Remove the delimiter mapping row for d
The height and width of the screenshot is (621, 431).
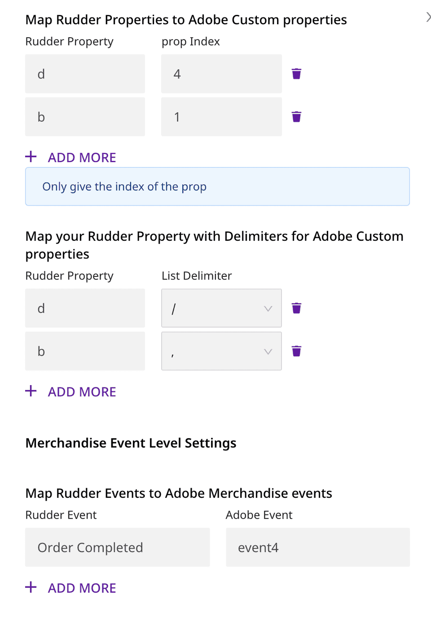click(x=296, y=308)
